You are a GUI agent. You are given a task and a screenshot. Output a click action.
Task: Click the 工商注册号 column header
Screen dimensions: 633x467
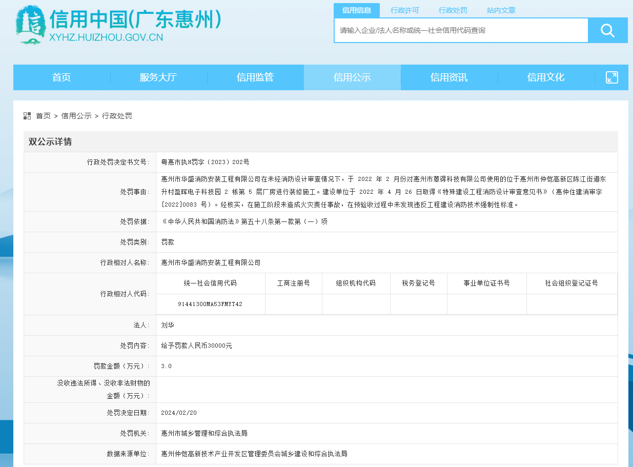coord(294,283)
